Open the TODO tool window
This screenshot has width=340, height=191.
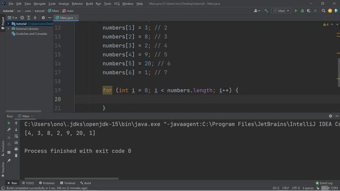click(28, 183)
